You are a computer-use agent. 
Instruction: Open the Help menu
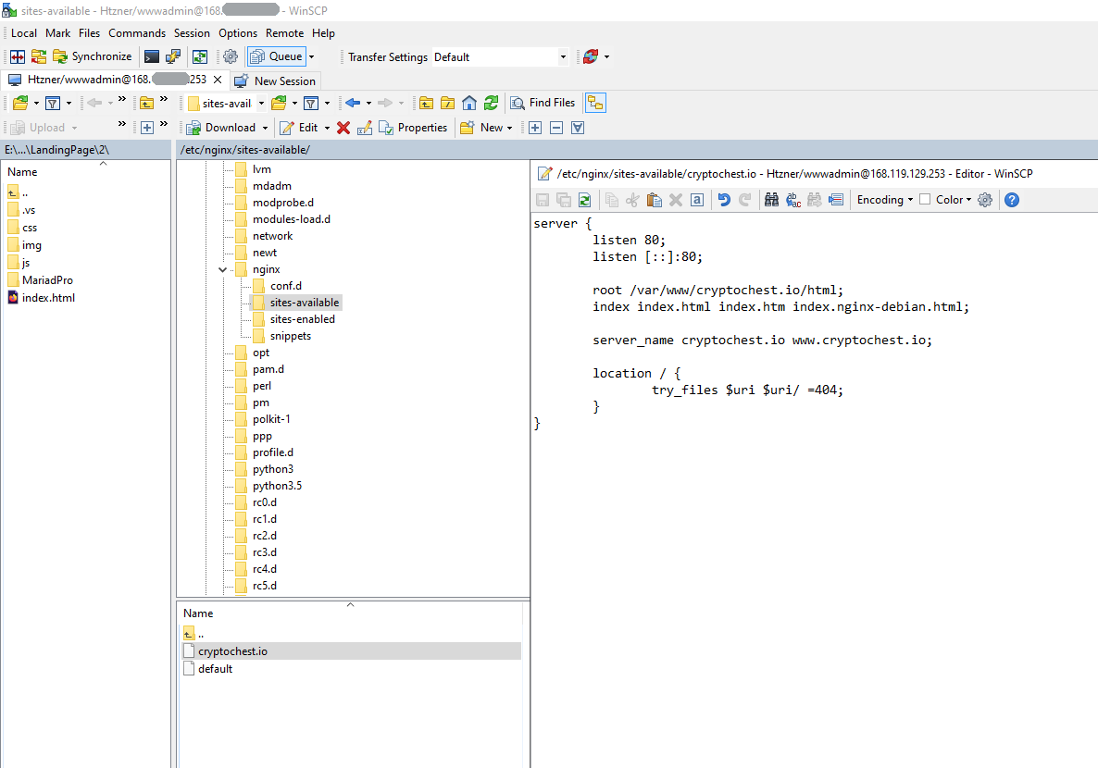(323, 33)
